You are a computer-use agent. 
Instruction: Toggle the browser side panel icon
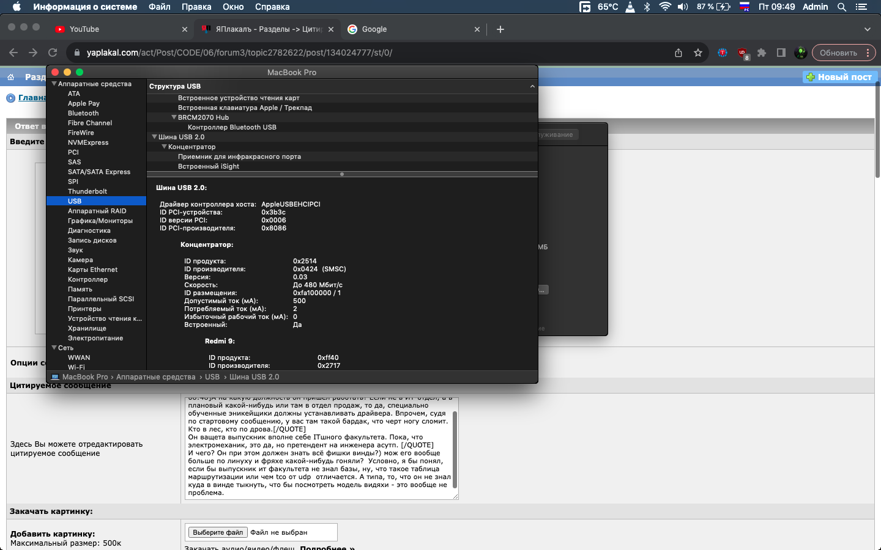pyautogui.click(x=781, y=53)
